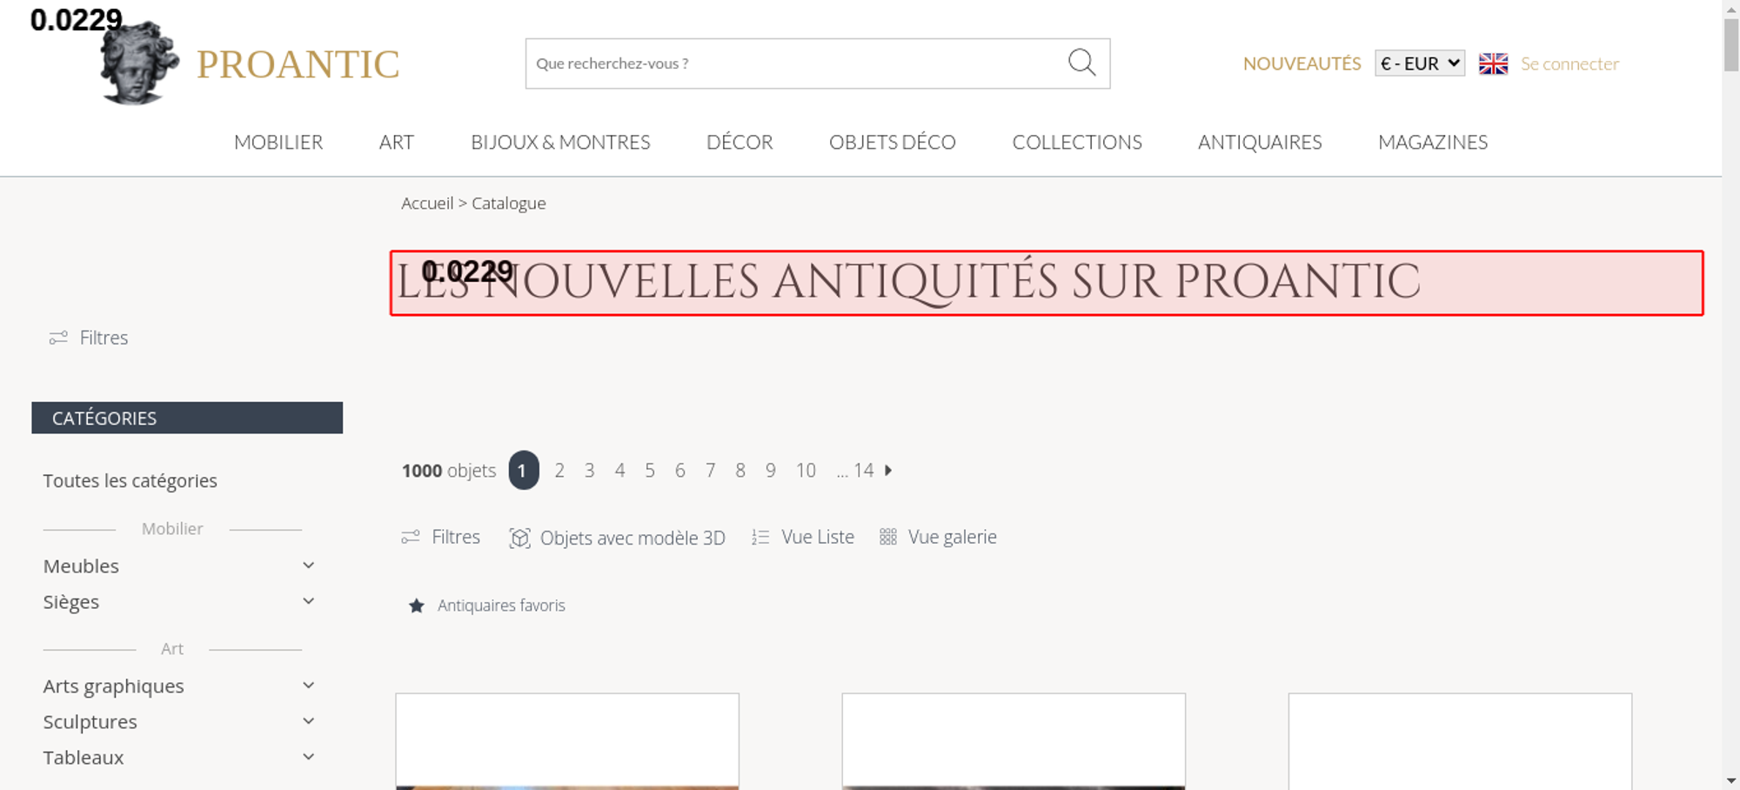Show objects with 3D model
The width and height of the screenshot is (1740, 790).
[x=617, y=538]
